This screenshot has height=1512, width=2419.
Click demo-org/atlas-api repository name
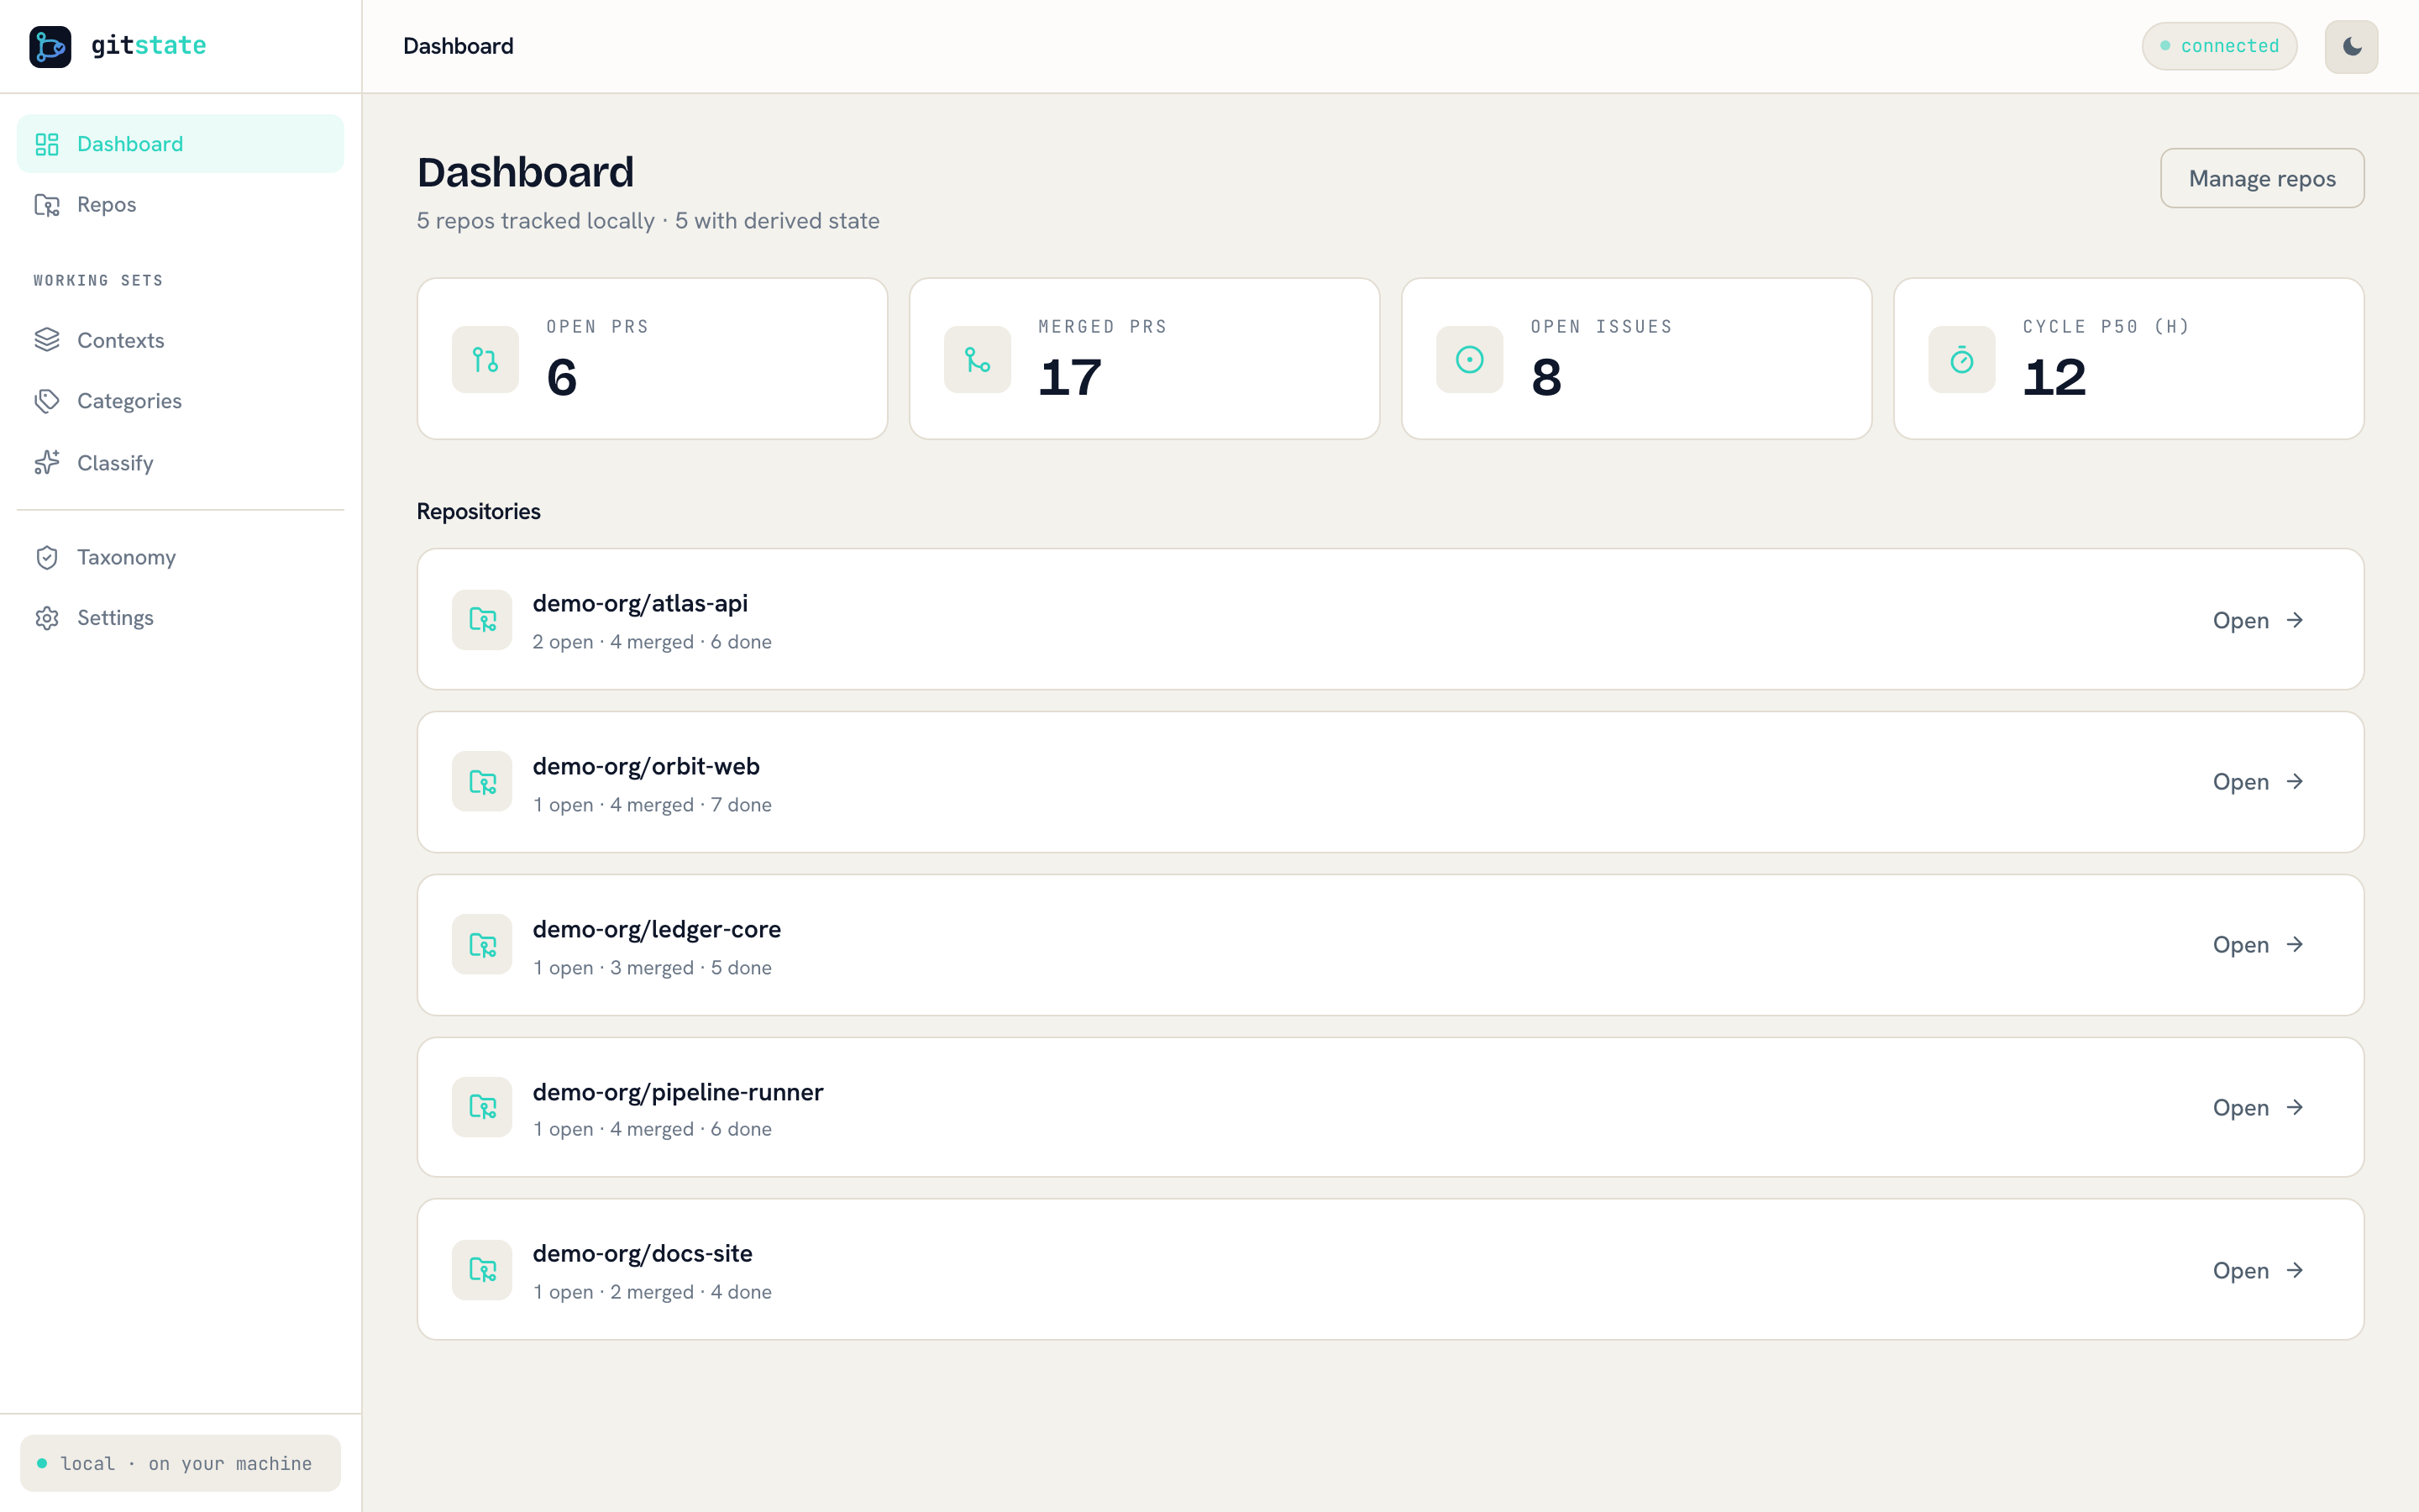click(640, 604)
